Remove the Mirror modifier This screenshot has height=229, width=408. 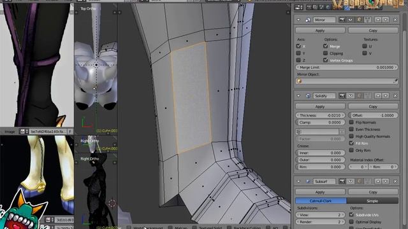pyautogui.click(x=395, y=20)
